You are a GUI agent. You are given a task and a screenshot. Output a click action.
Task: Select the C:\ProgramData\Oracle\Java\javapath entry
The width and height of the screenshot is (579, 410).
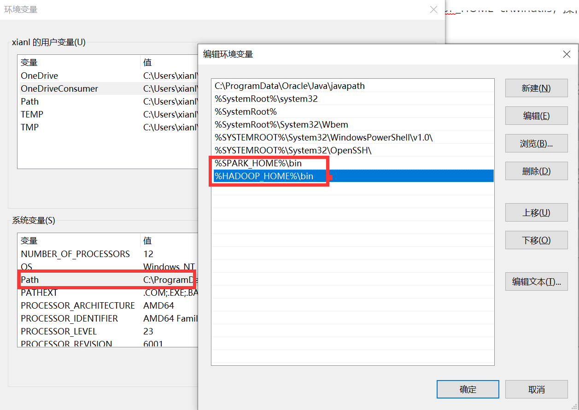coord(353,86)
